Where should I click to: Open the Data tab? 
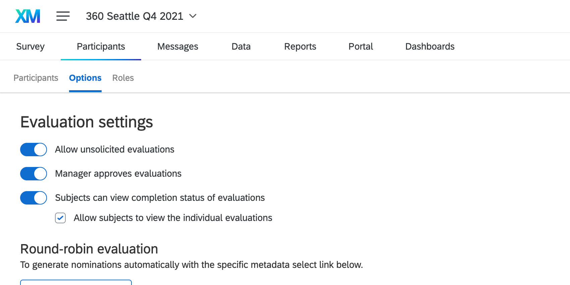(x=241, y=46)
